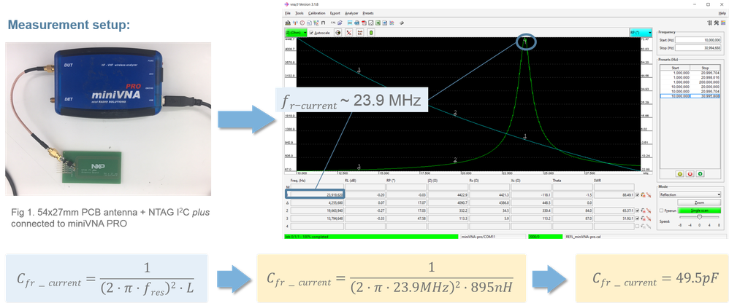Click the color wheel button beside Autoscale

click(338, 33)
